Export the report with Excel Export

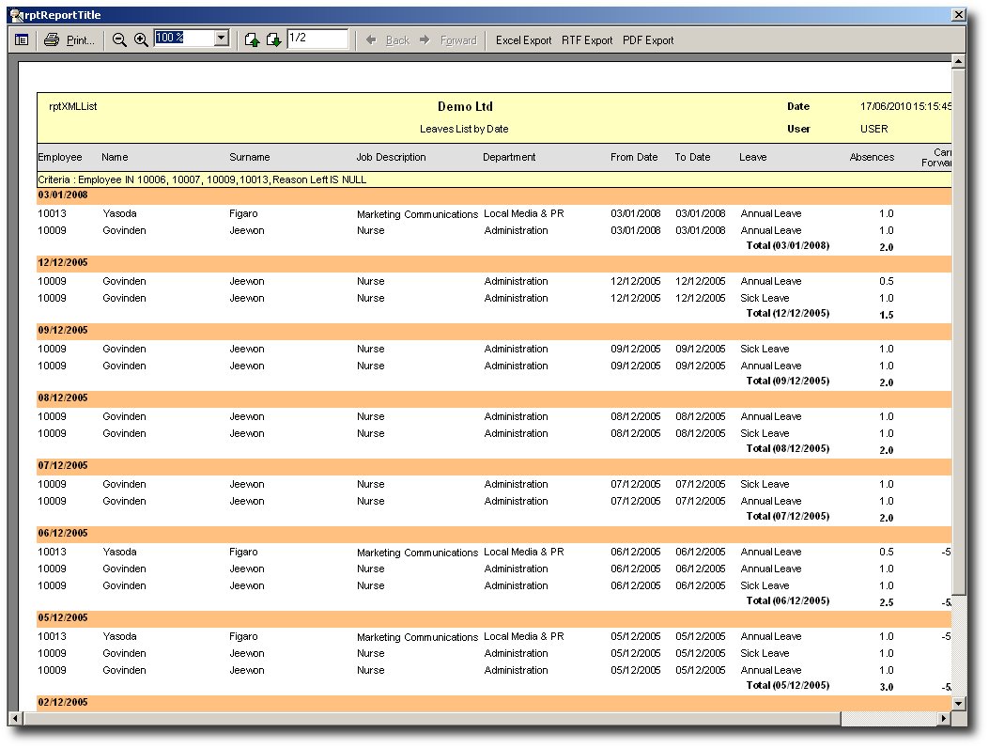(x=523, y=40)
